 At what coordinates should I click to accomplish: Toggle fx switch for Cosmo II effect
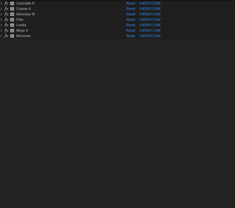click(6, 9)
